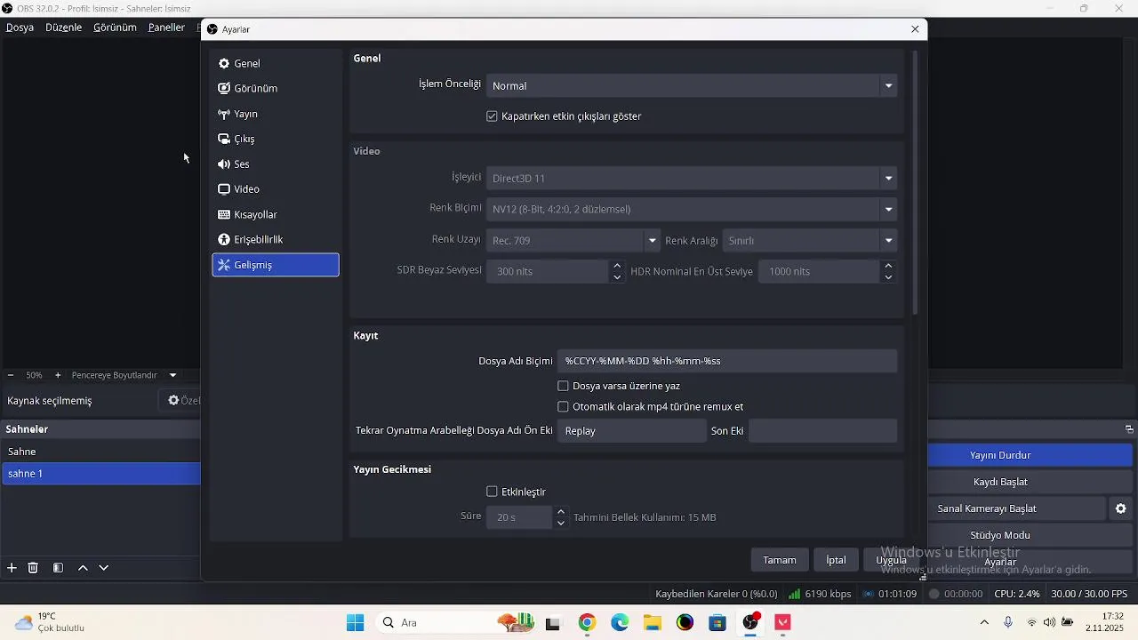Click the Stüdyo Modu button
Image resolution: width=1138 pixels, height=640 pixels.
point(1031,535)
